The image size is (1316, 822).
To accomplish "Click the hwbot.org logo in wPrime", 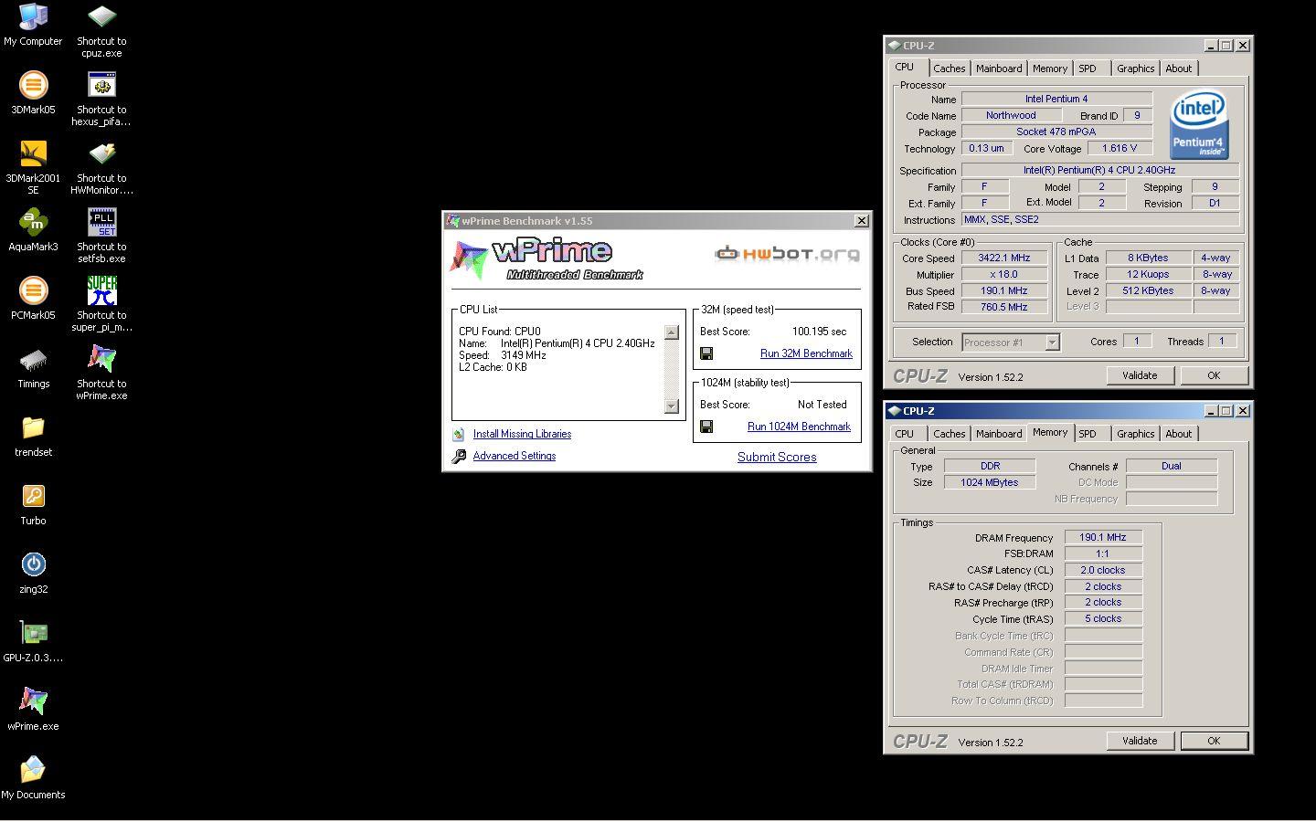I will pyautogui.click(x=787, y=253).
